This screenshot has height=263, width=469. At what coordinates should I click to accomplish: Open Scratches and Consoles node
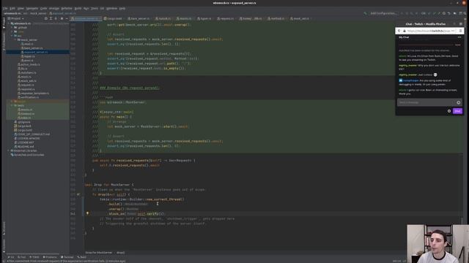(x=28, y=155)
